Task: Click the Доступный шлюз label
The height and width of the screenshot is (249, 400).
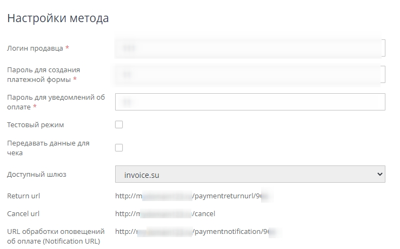Action: pos(36,175)
